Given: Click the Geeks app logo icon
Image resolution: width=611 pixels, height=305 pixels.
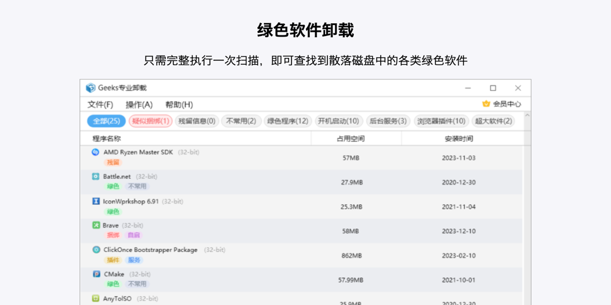Looking at the screenshot, I should click(91, 88).
